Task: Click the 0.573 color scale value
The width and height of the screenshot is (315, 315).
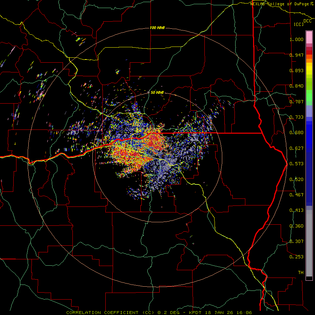Action: coord(296,164)
